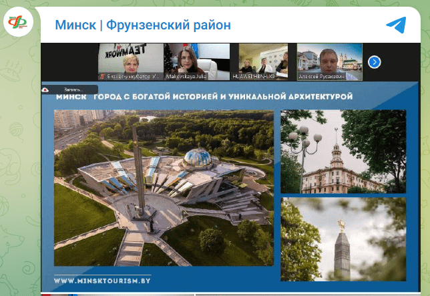Click the www.minsktourism.by link
This screenshot has width=430, height=296.
tap(102, 281)
